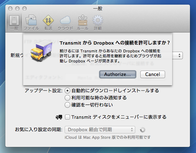The image size is (196, 153).
Task: Click the spinning sync progress indicator
Action: (x=142, y=130)
